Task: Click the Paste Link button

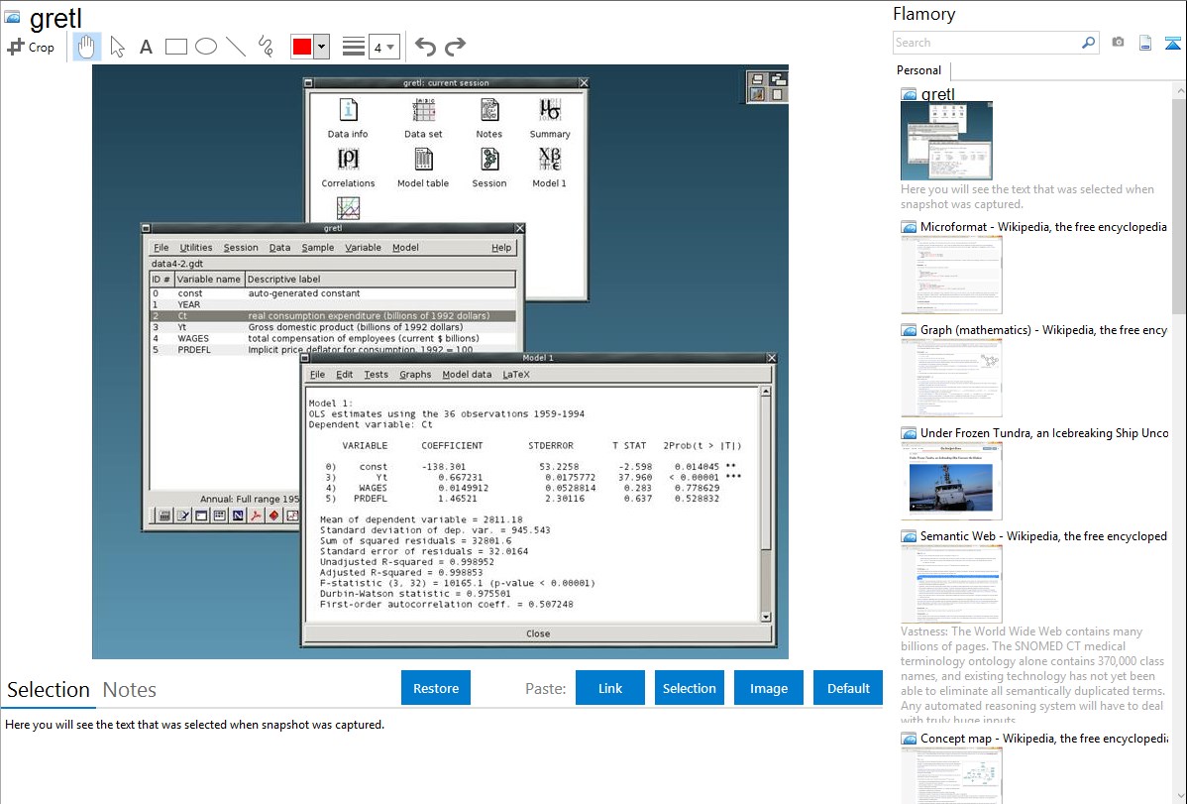Action: (610, 688)
